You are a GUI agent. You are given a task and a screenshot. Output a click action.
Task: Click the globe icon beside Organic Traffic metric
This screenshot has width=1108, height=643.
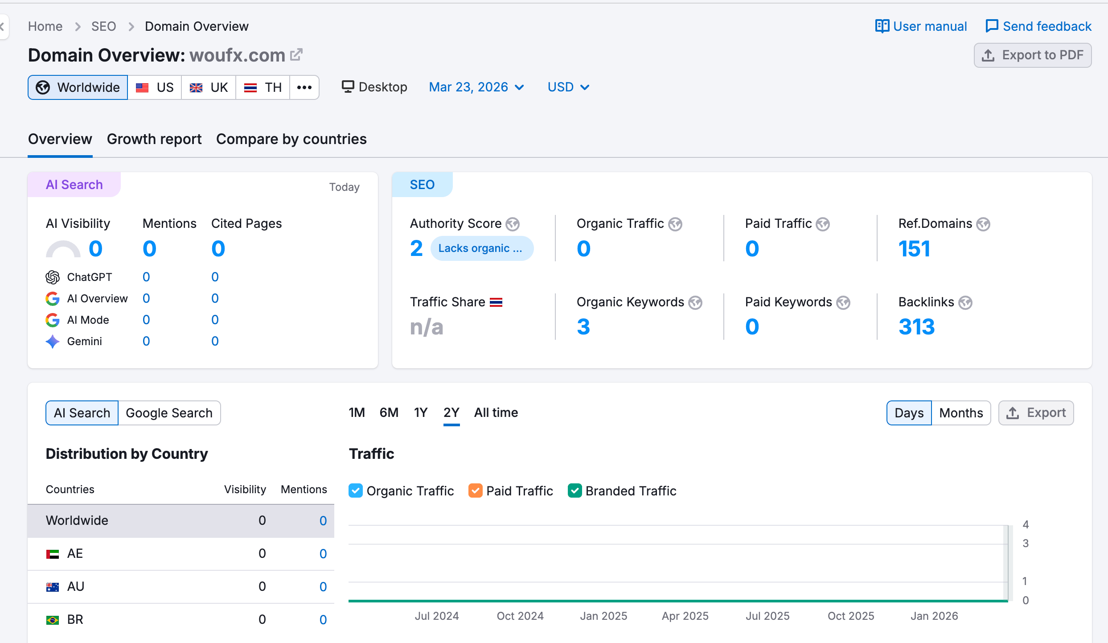pyautogui.click(x=675, y=224)
